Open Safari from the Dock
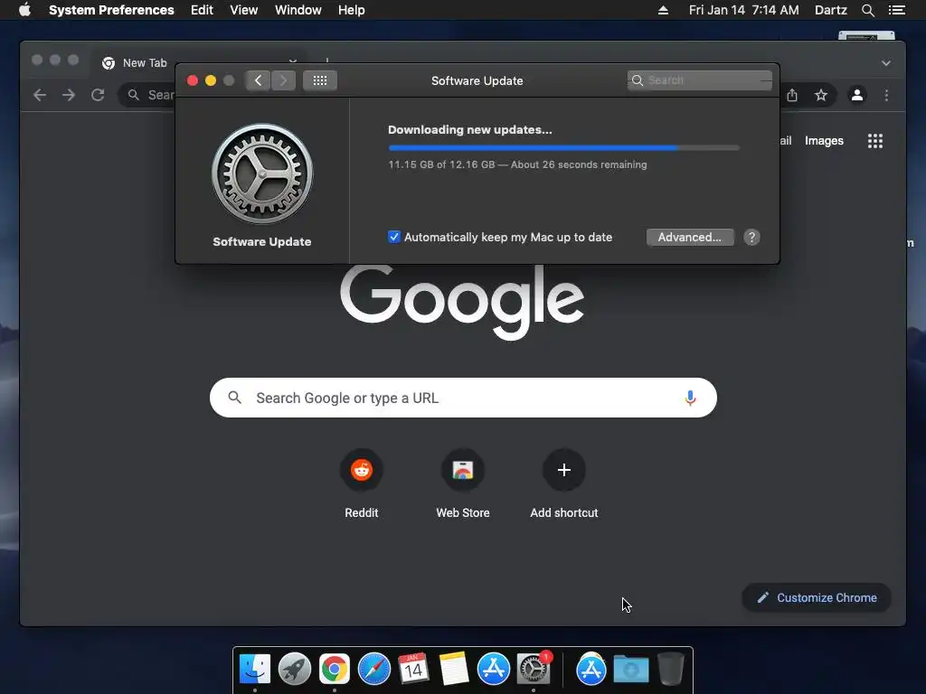This screenshot has width=926, height=694. [374, 669]
